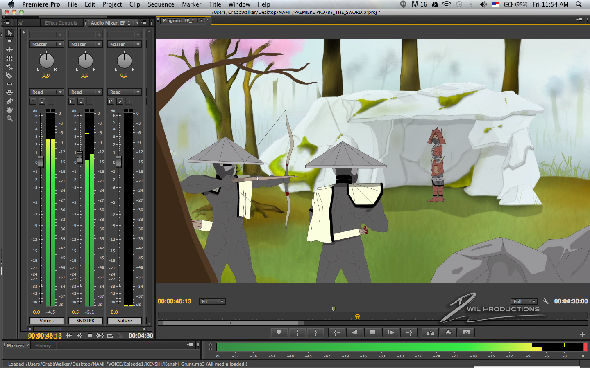
Task: Expand effects and sends triangle in Audio Mixer
Action: [x=24, y=32]
